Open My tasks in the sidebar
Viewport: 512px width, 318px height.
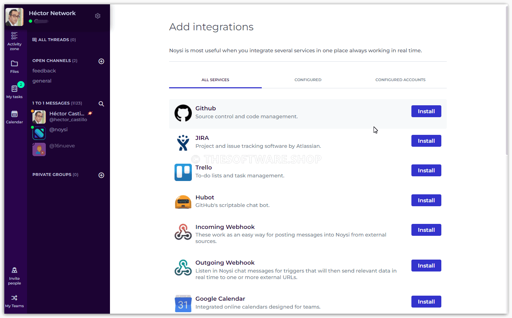[14, 92]
